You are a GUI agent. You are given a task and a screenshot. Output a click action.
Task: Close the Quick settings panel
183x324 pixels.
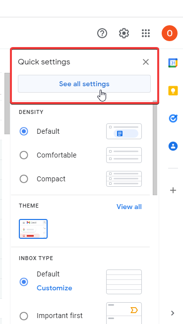point(146,62)
